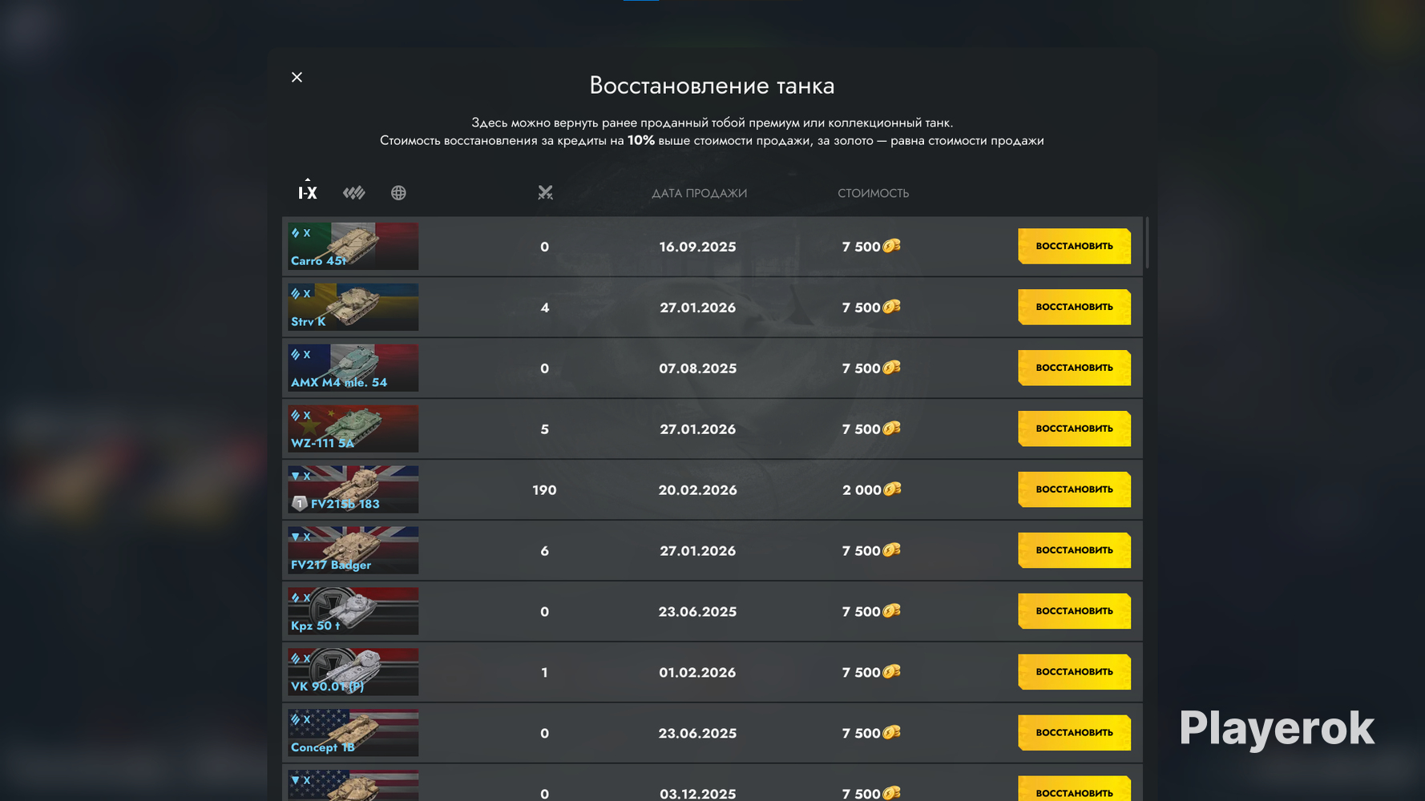Open the VK 90.01 (P) thumbnail
The image size is (1425, 801).
353,672
